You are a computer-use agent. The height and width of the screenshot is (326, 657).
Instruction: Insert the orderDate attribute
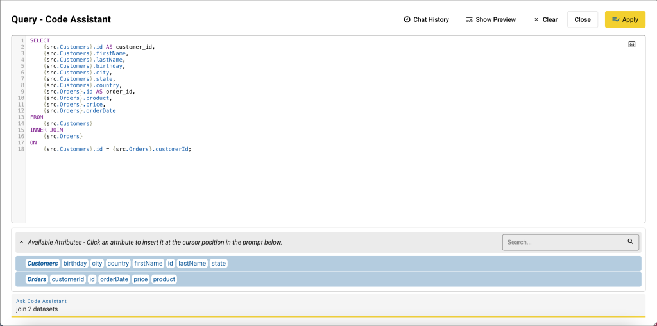click(x=114, y=279)
